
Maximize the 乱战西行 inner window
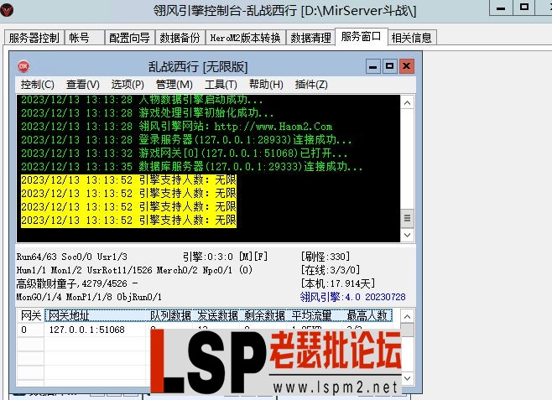390,66
